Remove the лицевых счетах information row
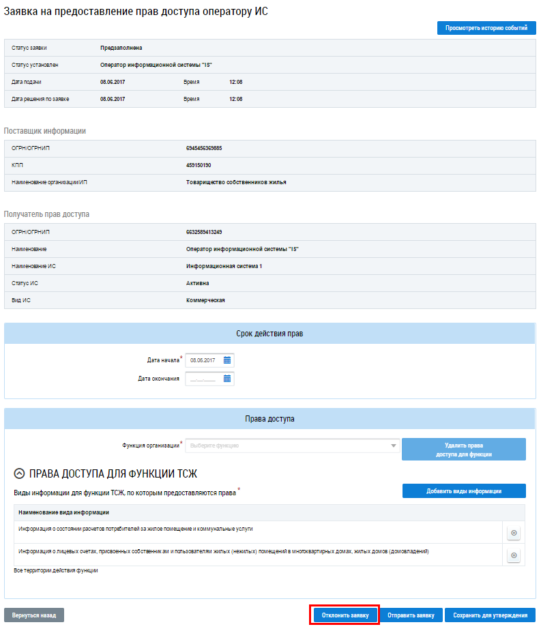 (x=514, y=555)
